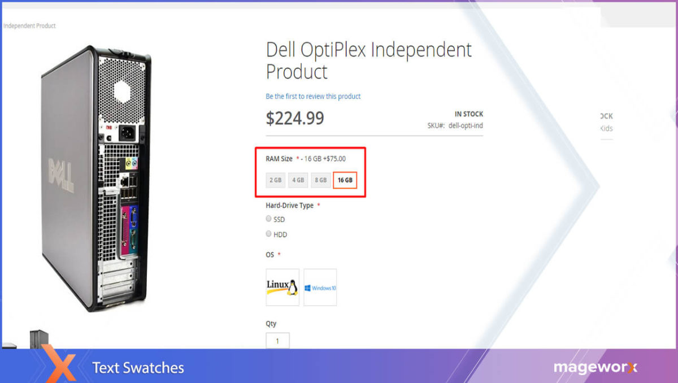Screen dimensions: 678x383
Task: Click the Independent Product breadcrumb text
Action: 29,26
